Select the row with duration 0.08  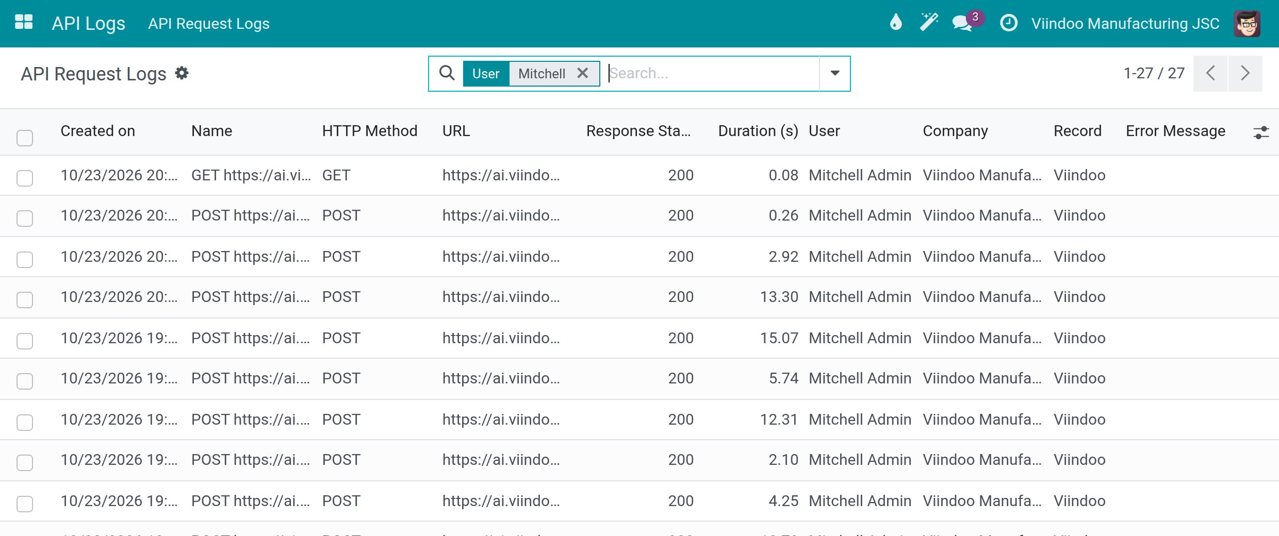[x=25, y=178]
